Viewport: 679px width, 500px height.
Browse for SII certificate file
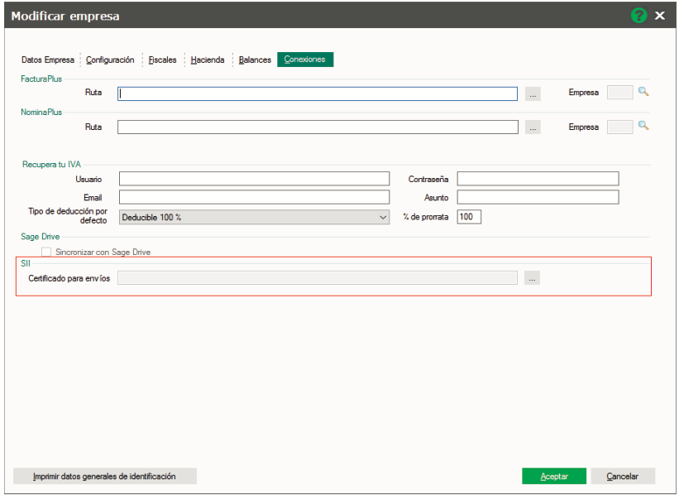(532, 278)
